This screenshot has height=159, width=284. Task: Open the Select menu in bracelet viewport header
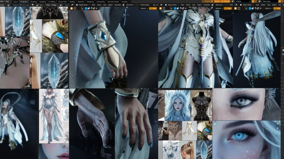pos(99,5)
